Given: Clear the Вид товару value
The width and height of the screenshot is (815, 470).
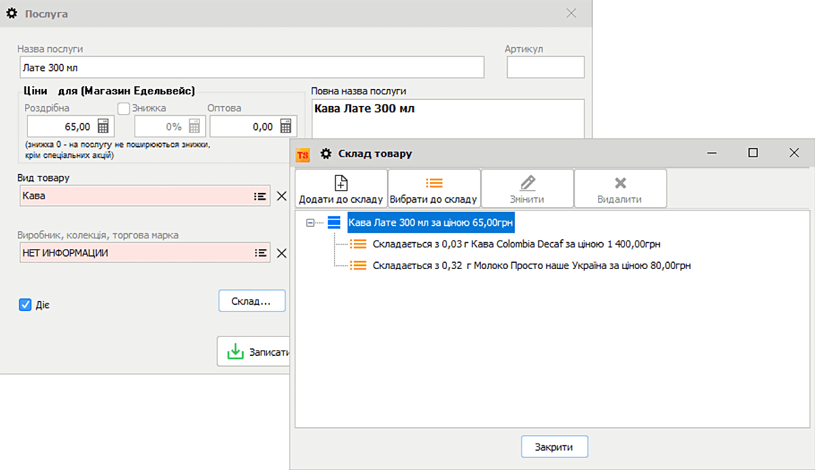Looking at the screenshot, I should pos(282,196).
